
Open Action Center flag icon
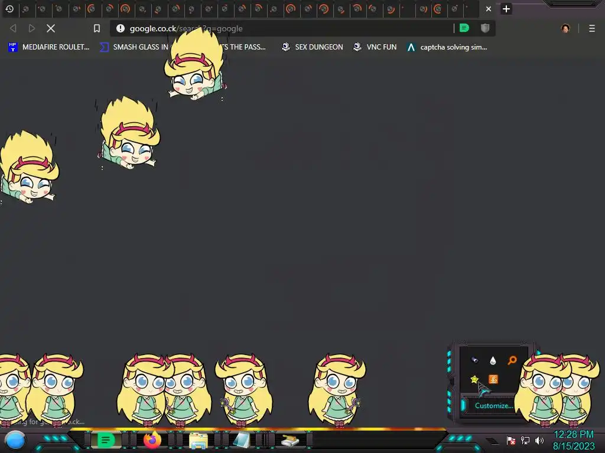coord(511,440)
